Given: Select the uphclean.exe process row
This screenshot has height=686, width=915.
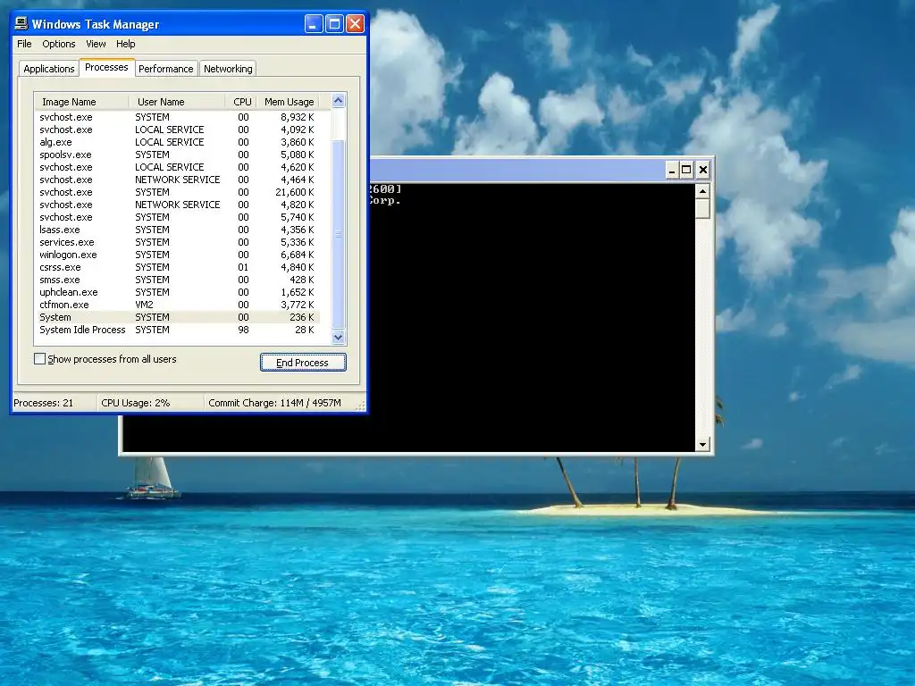Looking at the screenshot, I should click(178, 292).
